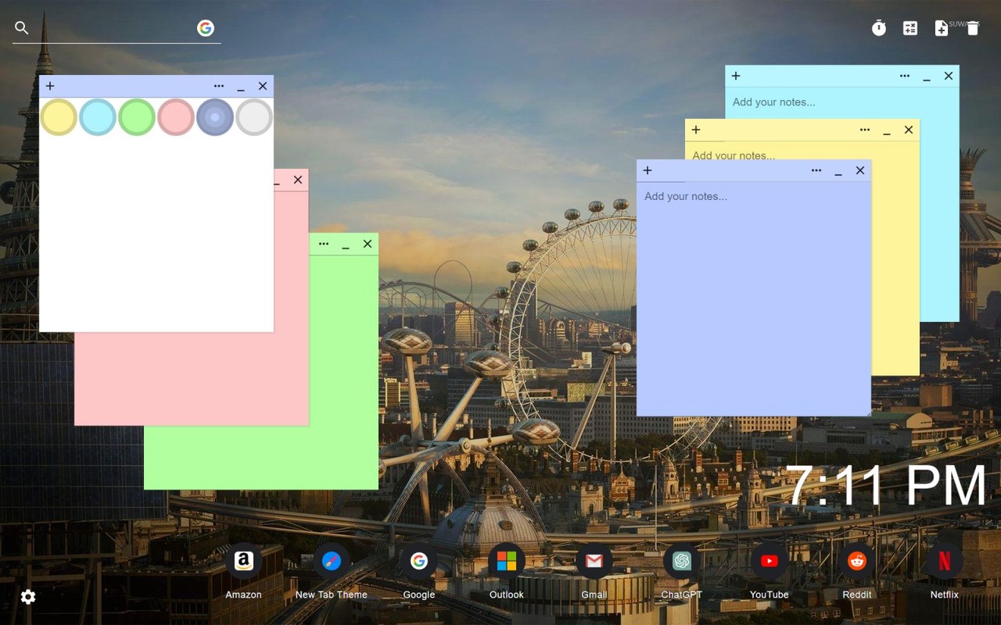Close the cyan note

coord(949,76)
